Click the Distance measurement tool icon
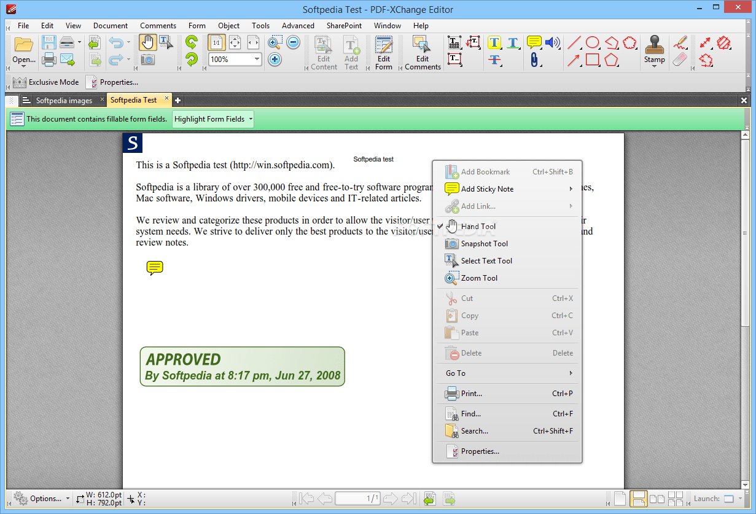The height and width of the screenshot is (514, 756). pos(706,42)
